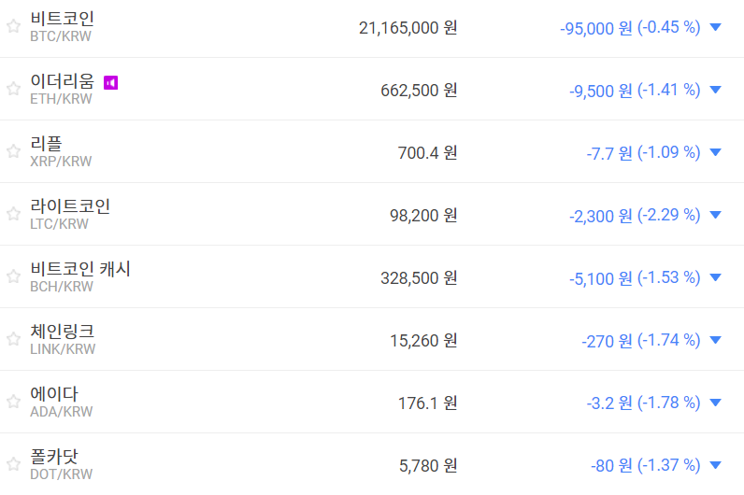
Task: Click the 21,165,000 원 Bitcoin price
Action: point(408,27)
